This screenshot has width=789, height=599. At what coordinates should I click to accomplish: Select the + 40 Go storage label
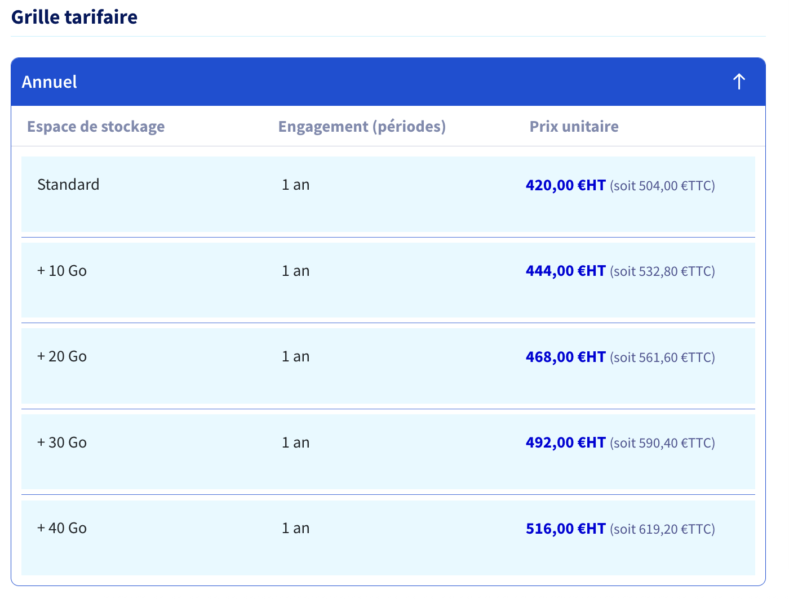click(62, 528)
